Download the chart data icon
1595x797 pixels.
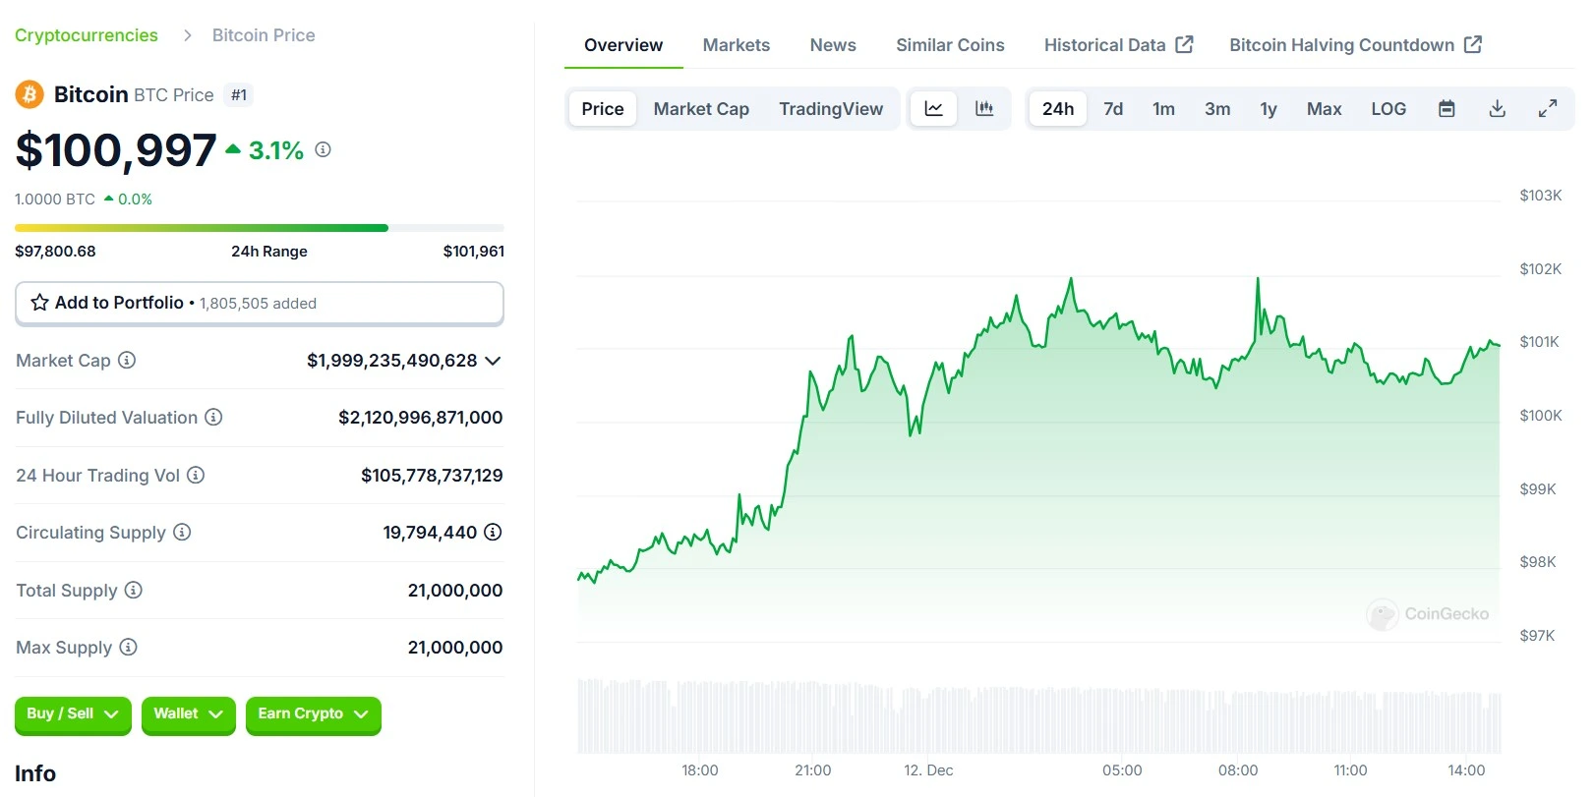[x=1497, y=109]
